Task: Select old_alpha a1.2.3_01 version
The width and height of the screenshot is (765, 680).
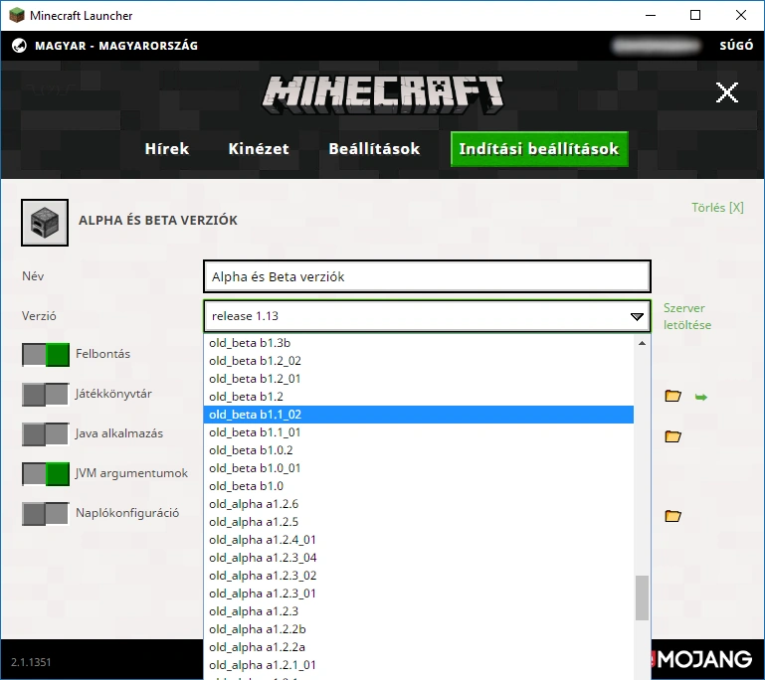Action: (419, 594)
